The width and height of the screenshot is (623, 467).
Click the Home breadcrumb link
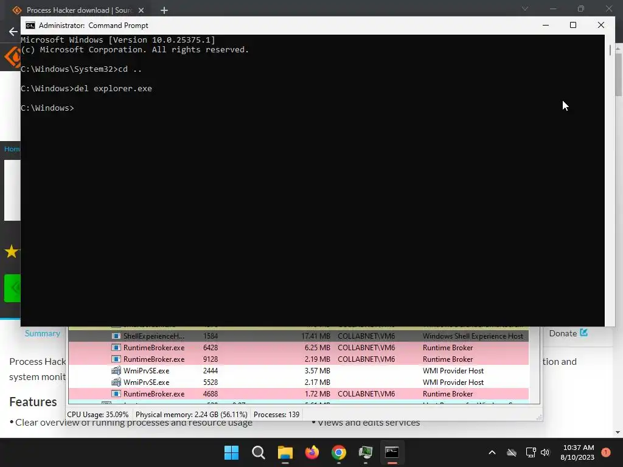click(x=12, y=149)
